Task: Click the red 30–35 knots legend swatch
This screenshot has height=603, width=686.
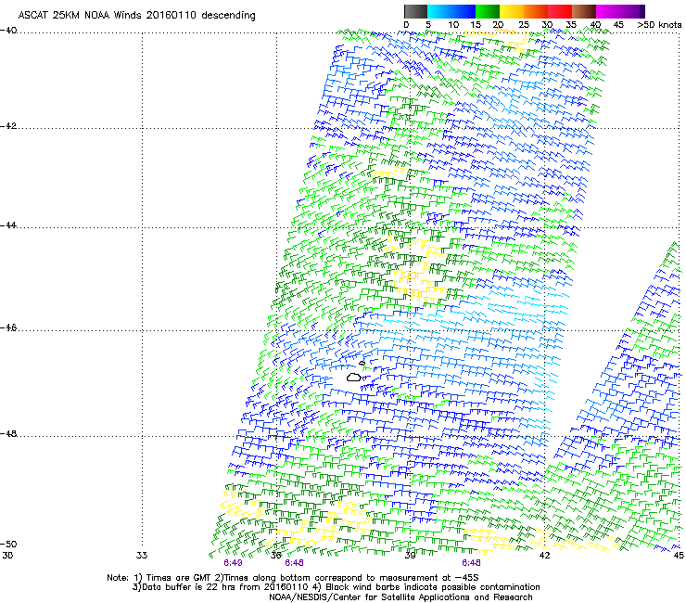Action: pos(560,11)
